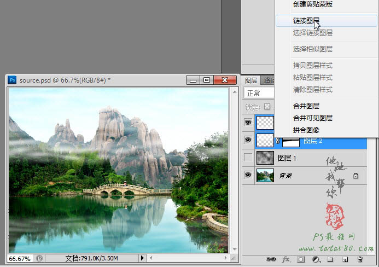Viewport: 379px width, 267px height.
Task: Hide the 背景 layer with its eye icon
Action: [248, 175]
